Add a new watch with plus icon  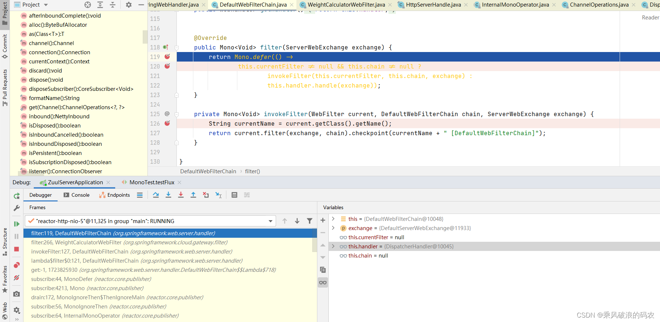pos(323,220)
